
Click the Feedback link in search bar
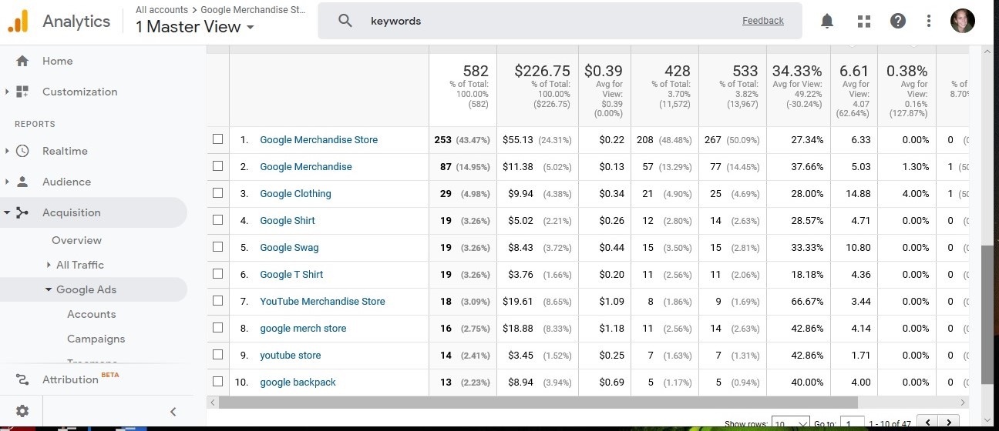pos(763,21)
